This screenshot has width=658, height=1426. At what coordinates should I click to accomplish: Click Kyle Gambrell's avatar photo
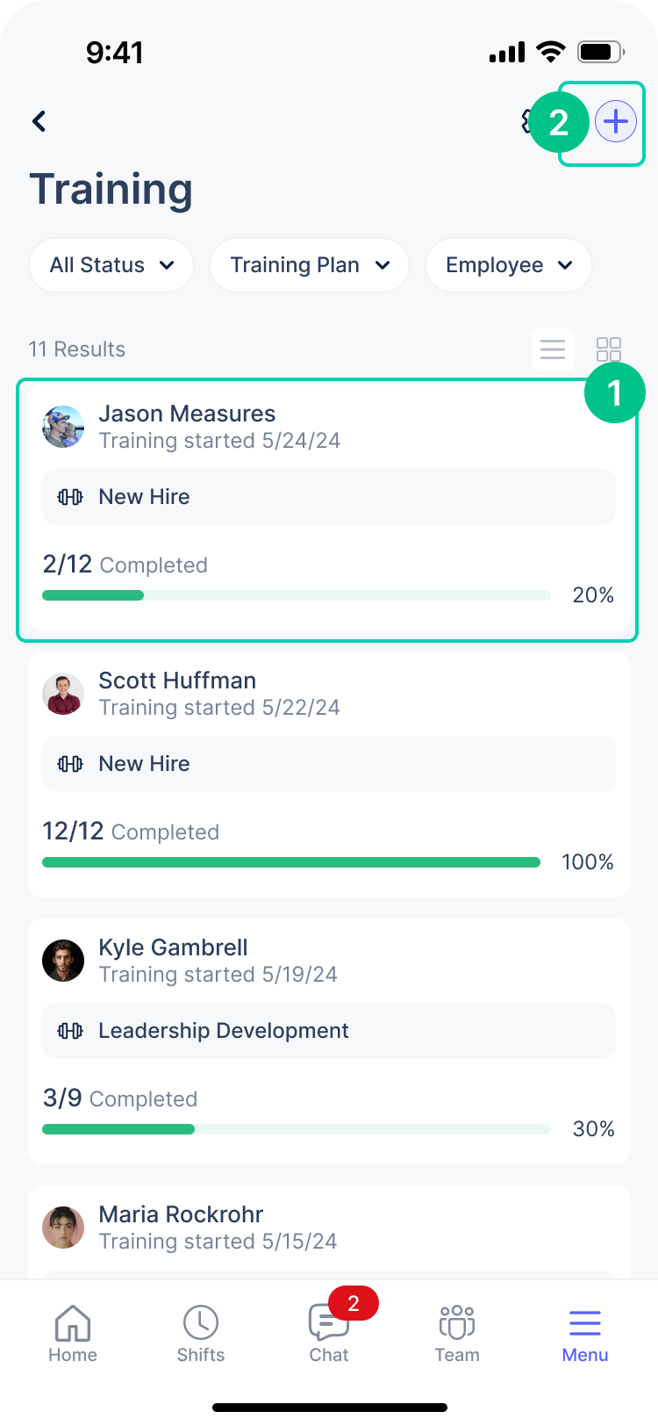click(x=63, y=961)
